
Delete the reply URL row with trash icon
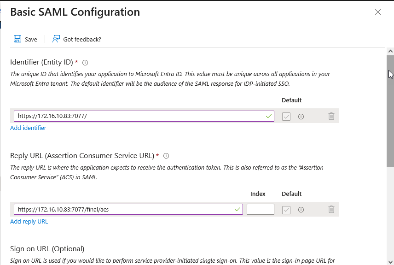[331, 209]
